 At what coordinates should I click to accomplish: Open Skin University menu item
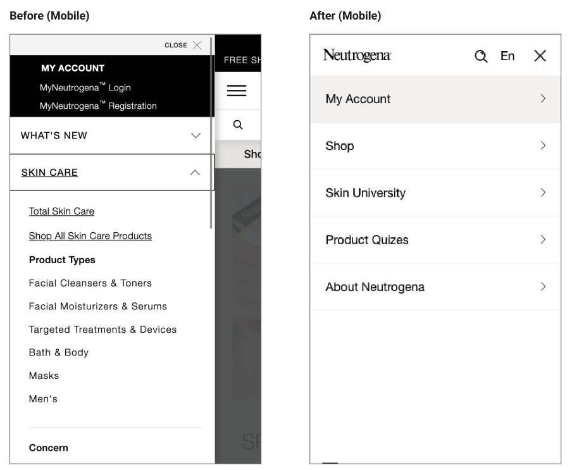coord(435,193)
